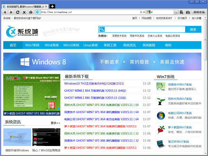This screenshot has width=208, height=156.
Task: Click the browser search engine text field
Action: pos(163,12)
